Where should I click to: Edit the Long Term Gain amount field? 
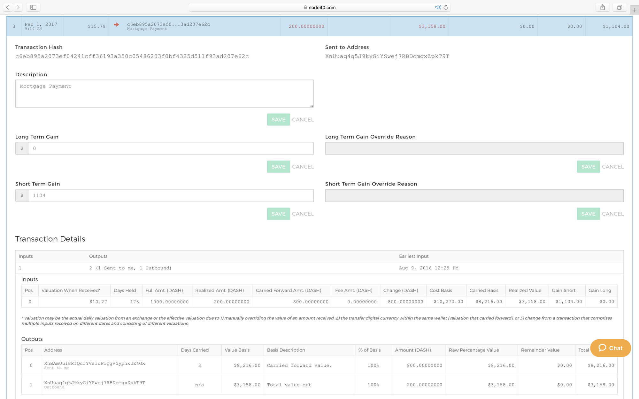point(171,148)
